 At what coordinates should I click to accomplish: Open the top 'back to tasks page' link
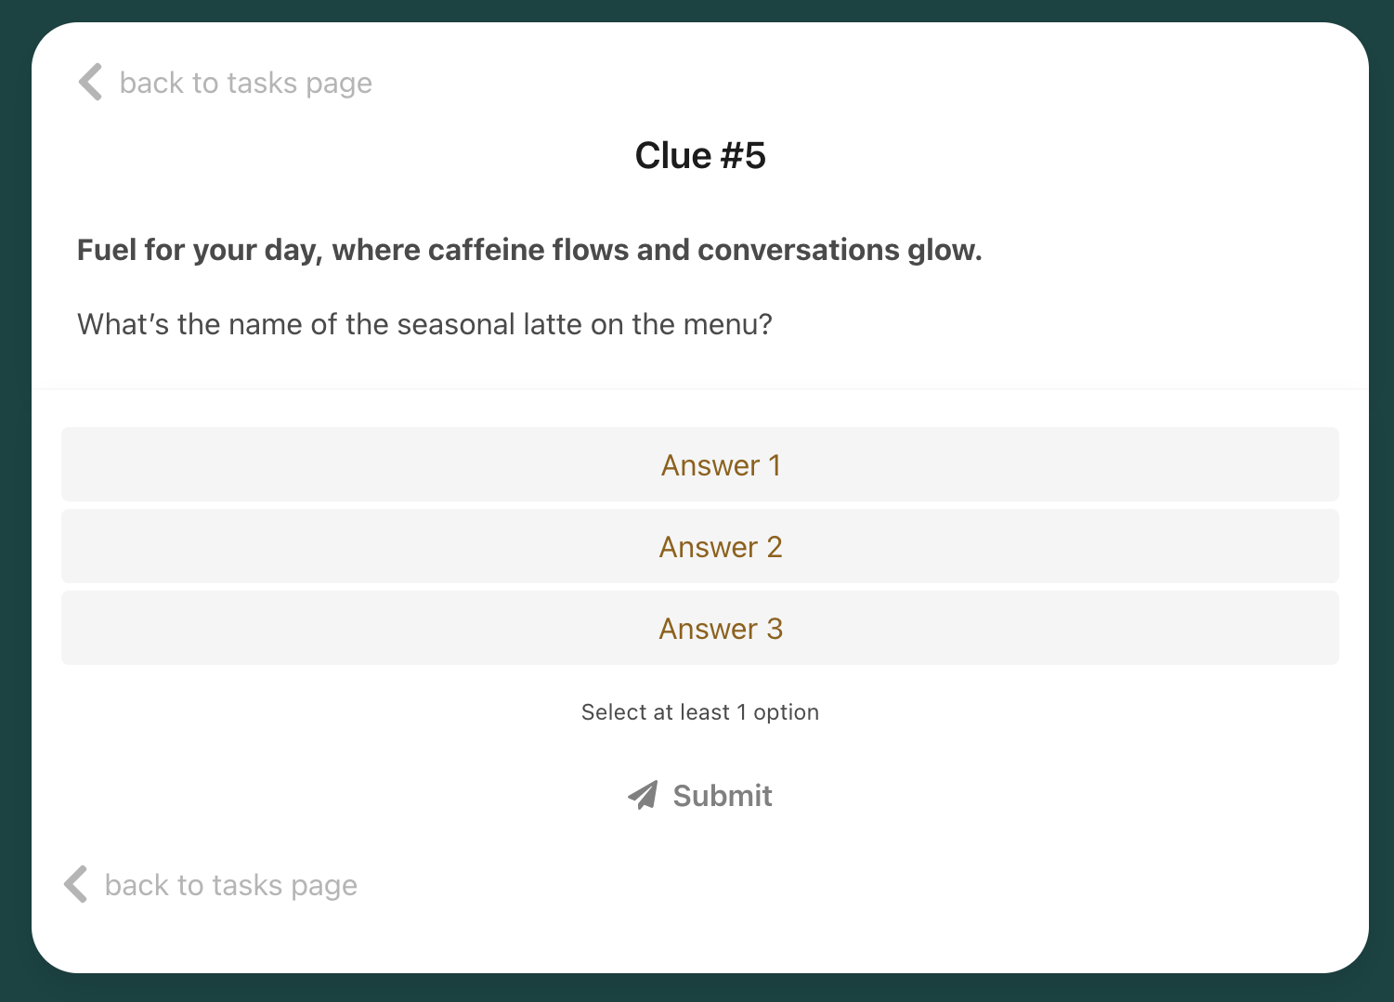click(226, 83)
